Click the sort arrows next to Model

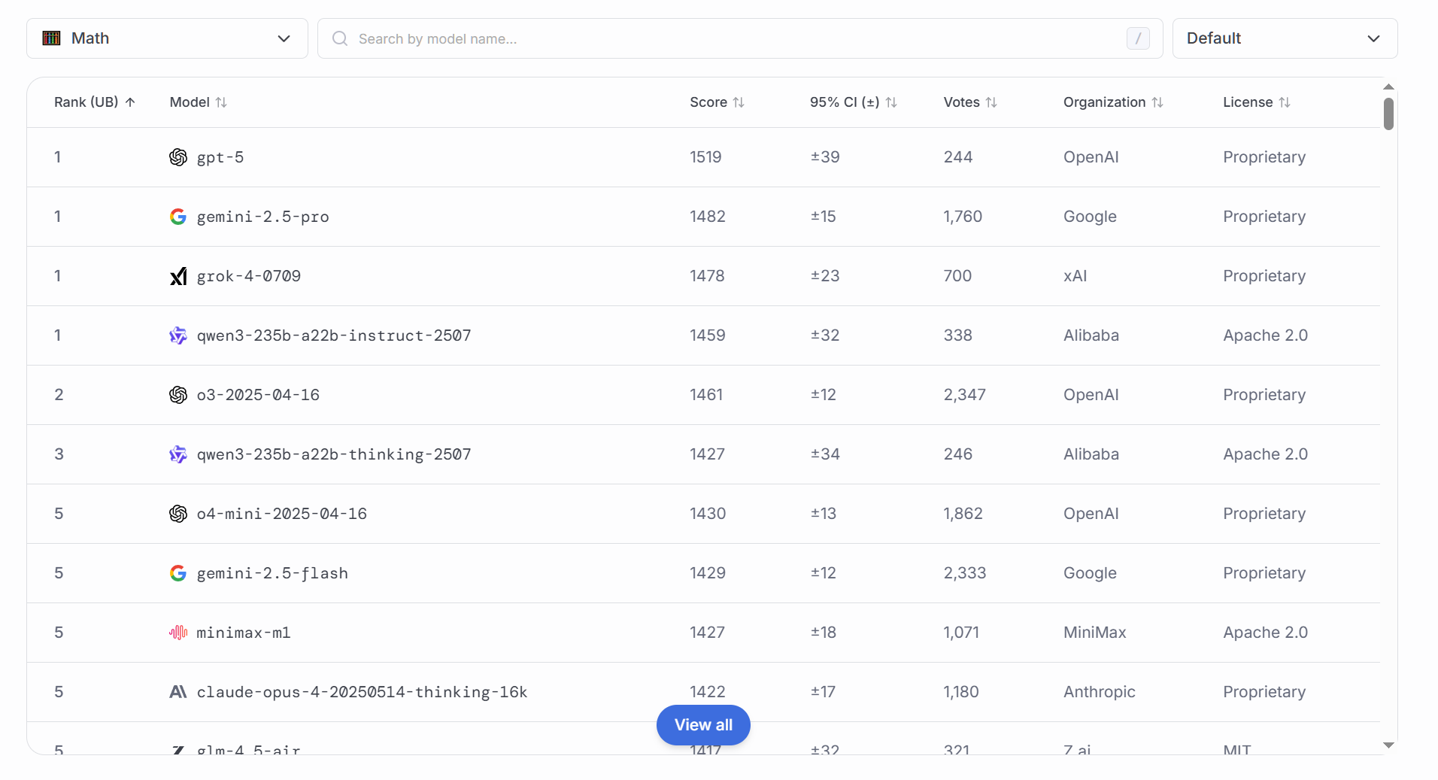point(221,102)
